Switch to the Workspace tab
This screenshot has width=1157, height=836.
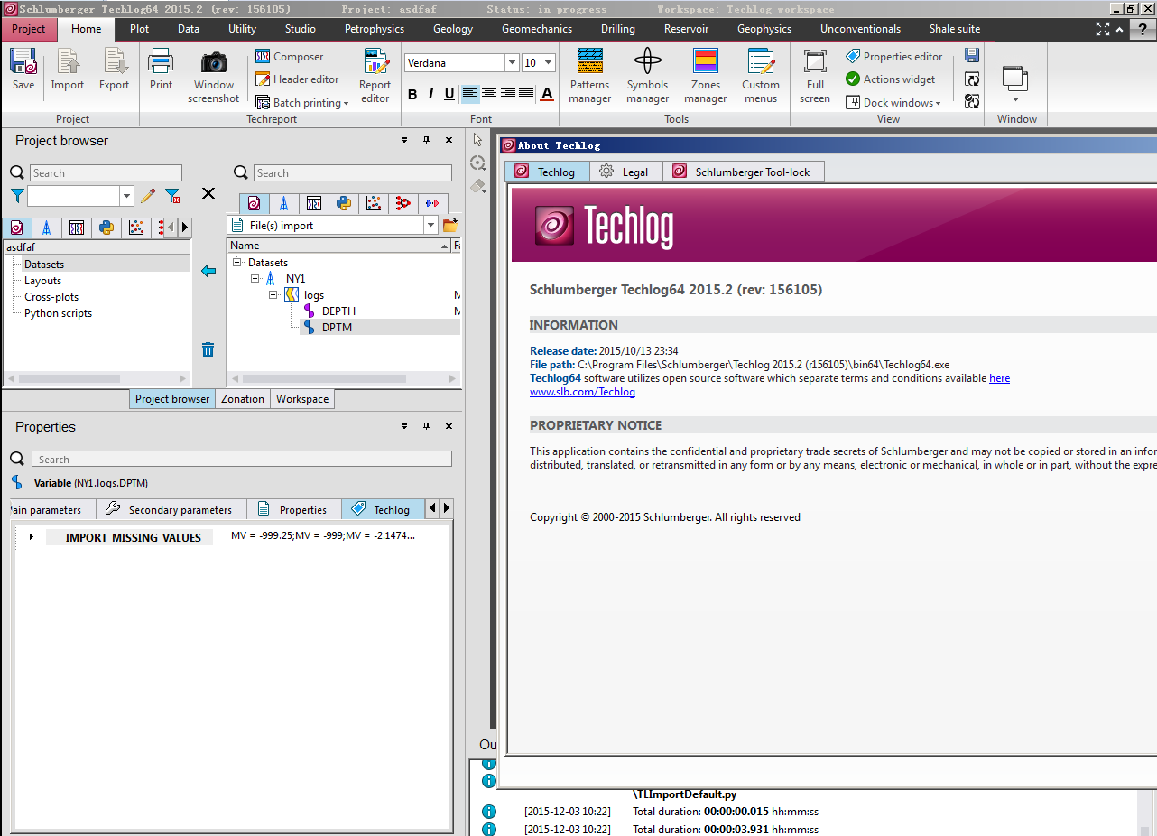tap(302, 399)
